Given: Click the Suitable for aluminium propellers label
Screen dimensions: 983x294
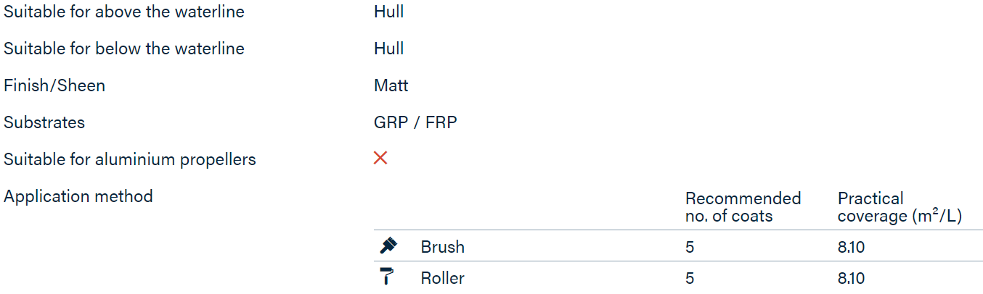Looking at the screenshot, I should coord(130,159).
